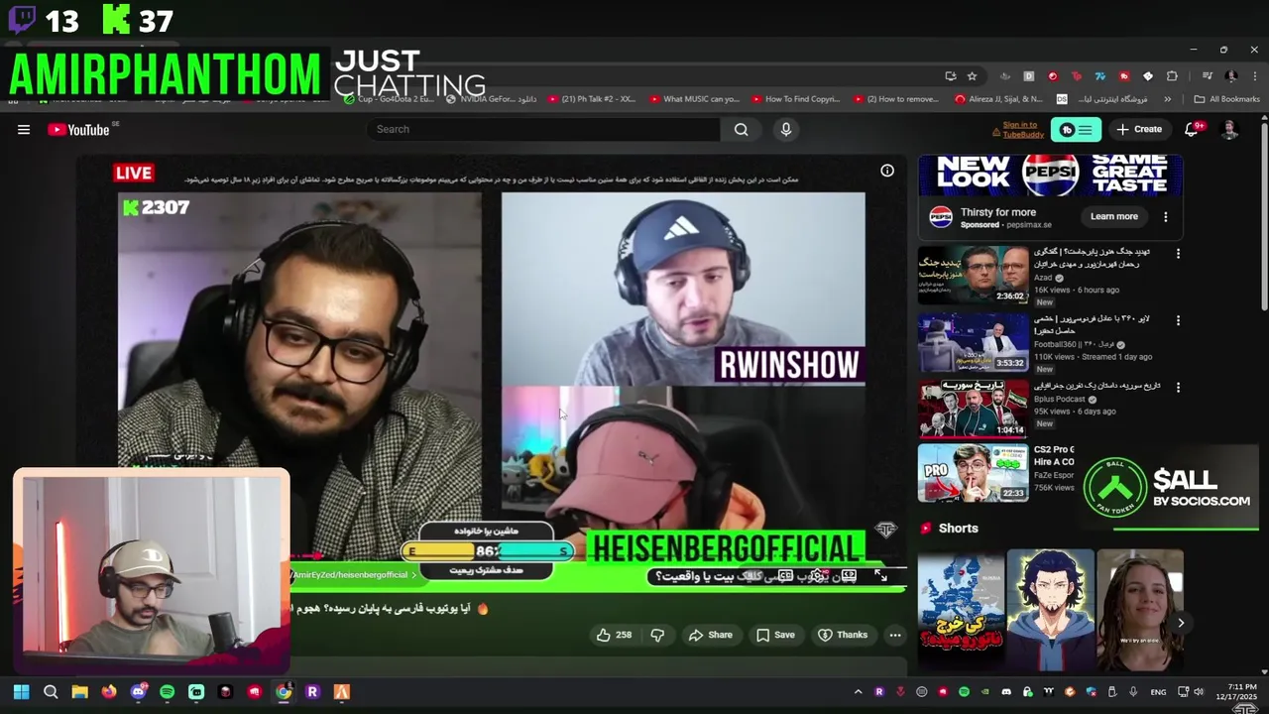Open Spotify from taskbar
The height and width of the screenshot is (714, 1269).
167,692
